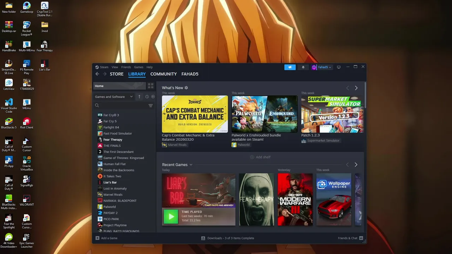Click Add shelf button
The height and width of the screenshot is (254, 452).
(x=260, y=157)
